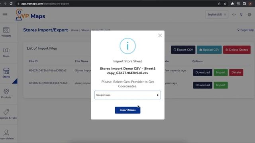Open the hamburger sidebar menu
255x143 pixels.
[x=5, y=15]
